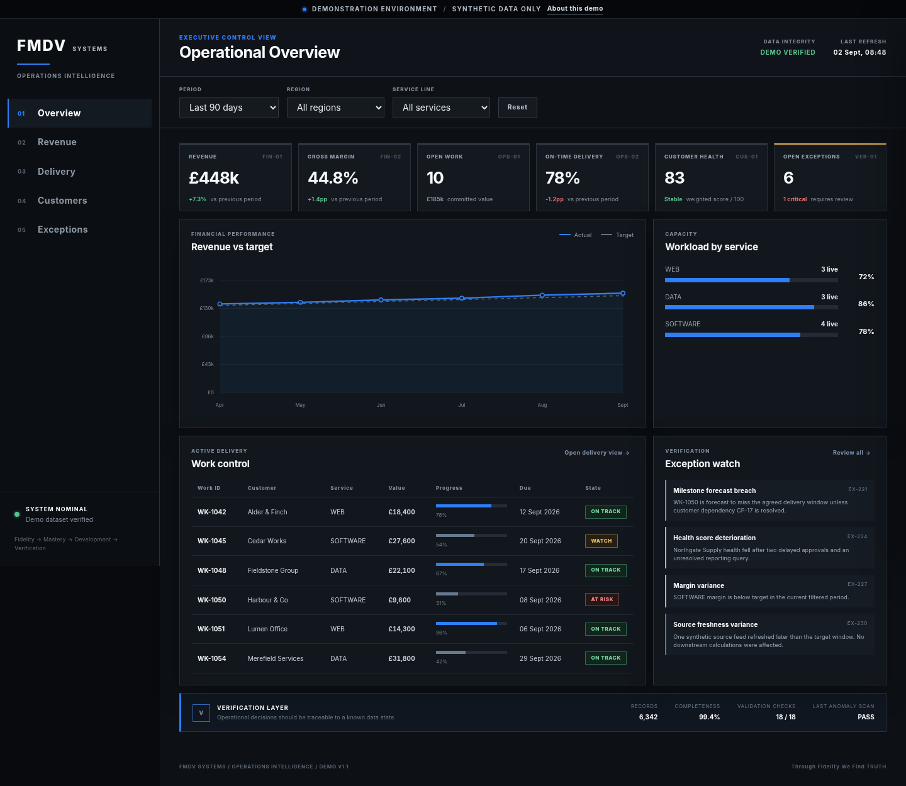The width and height of the screenshot is (906, 786).
Task: Click the WK-1050 row's AT RISK badge
Action: (602, 599)
